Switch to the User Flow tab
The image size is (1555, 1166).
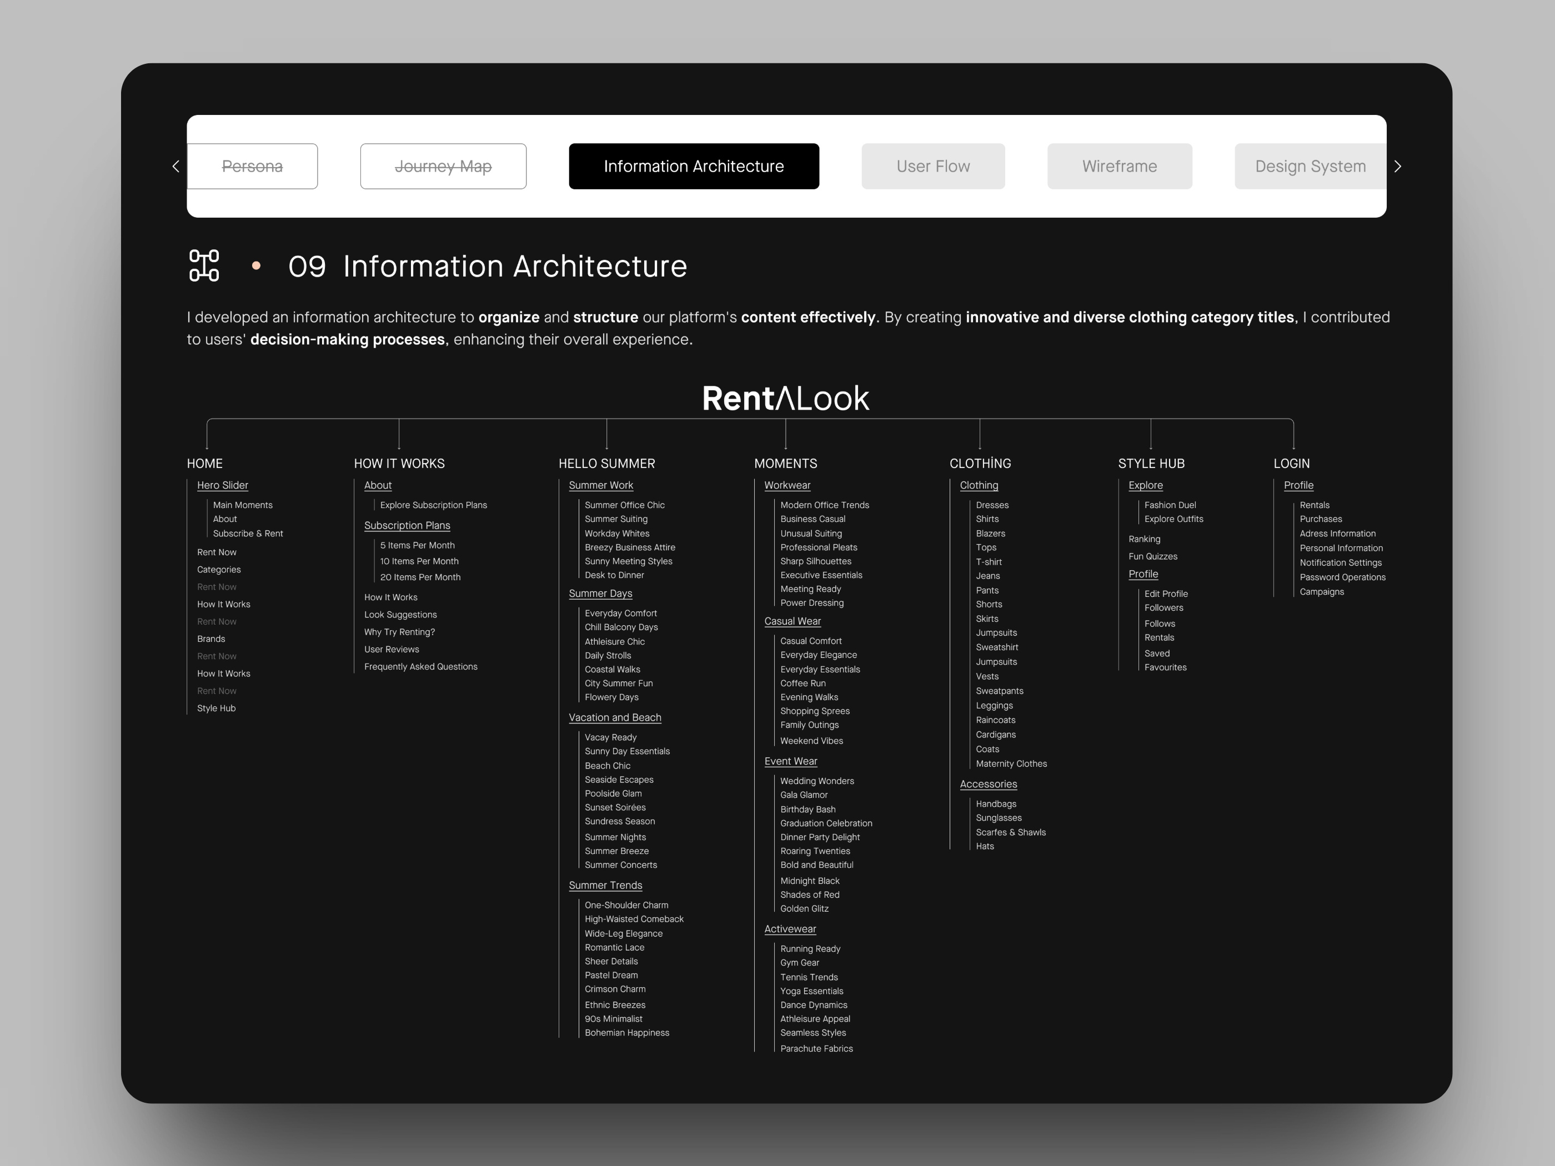933,167
